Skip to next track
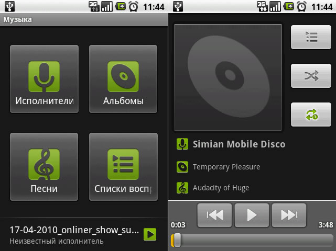 coord(289,215)
